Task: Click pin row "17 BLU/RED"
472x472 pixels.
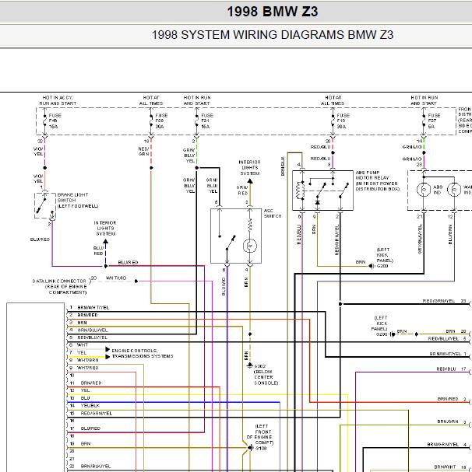Action: [x=85, y=428]
